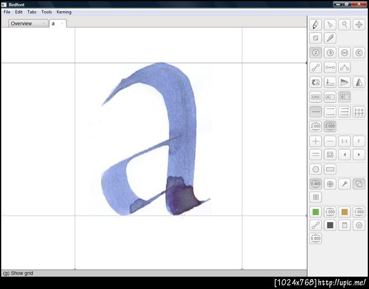Open the File menu

click(x=7, y=12)
